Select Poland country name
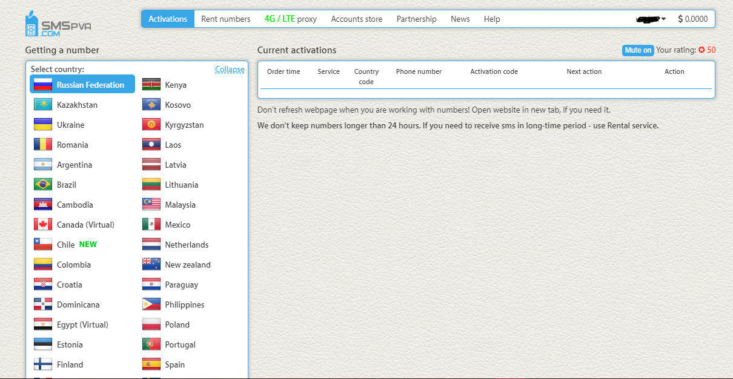 [177, 325]
